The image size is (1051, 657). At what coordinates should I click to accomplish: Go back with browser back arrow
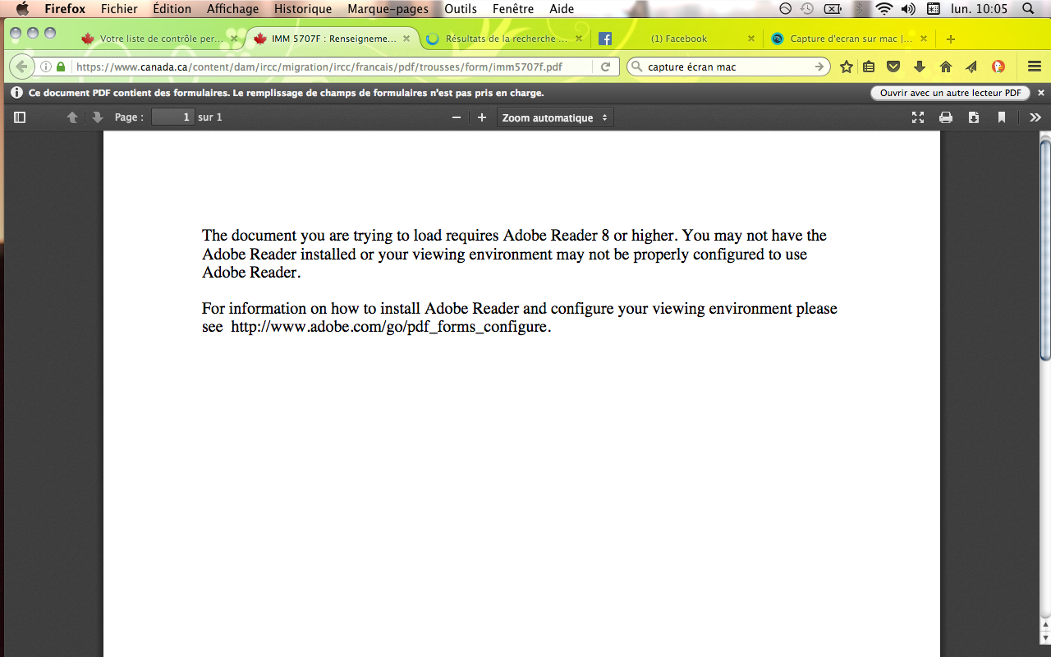pyautogui.click(x=21, y=67)
